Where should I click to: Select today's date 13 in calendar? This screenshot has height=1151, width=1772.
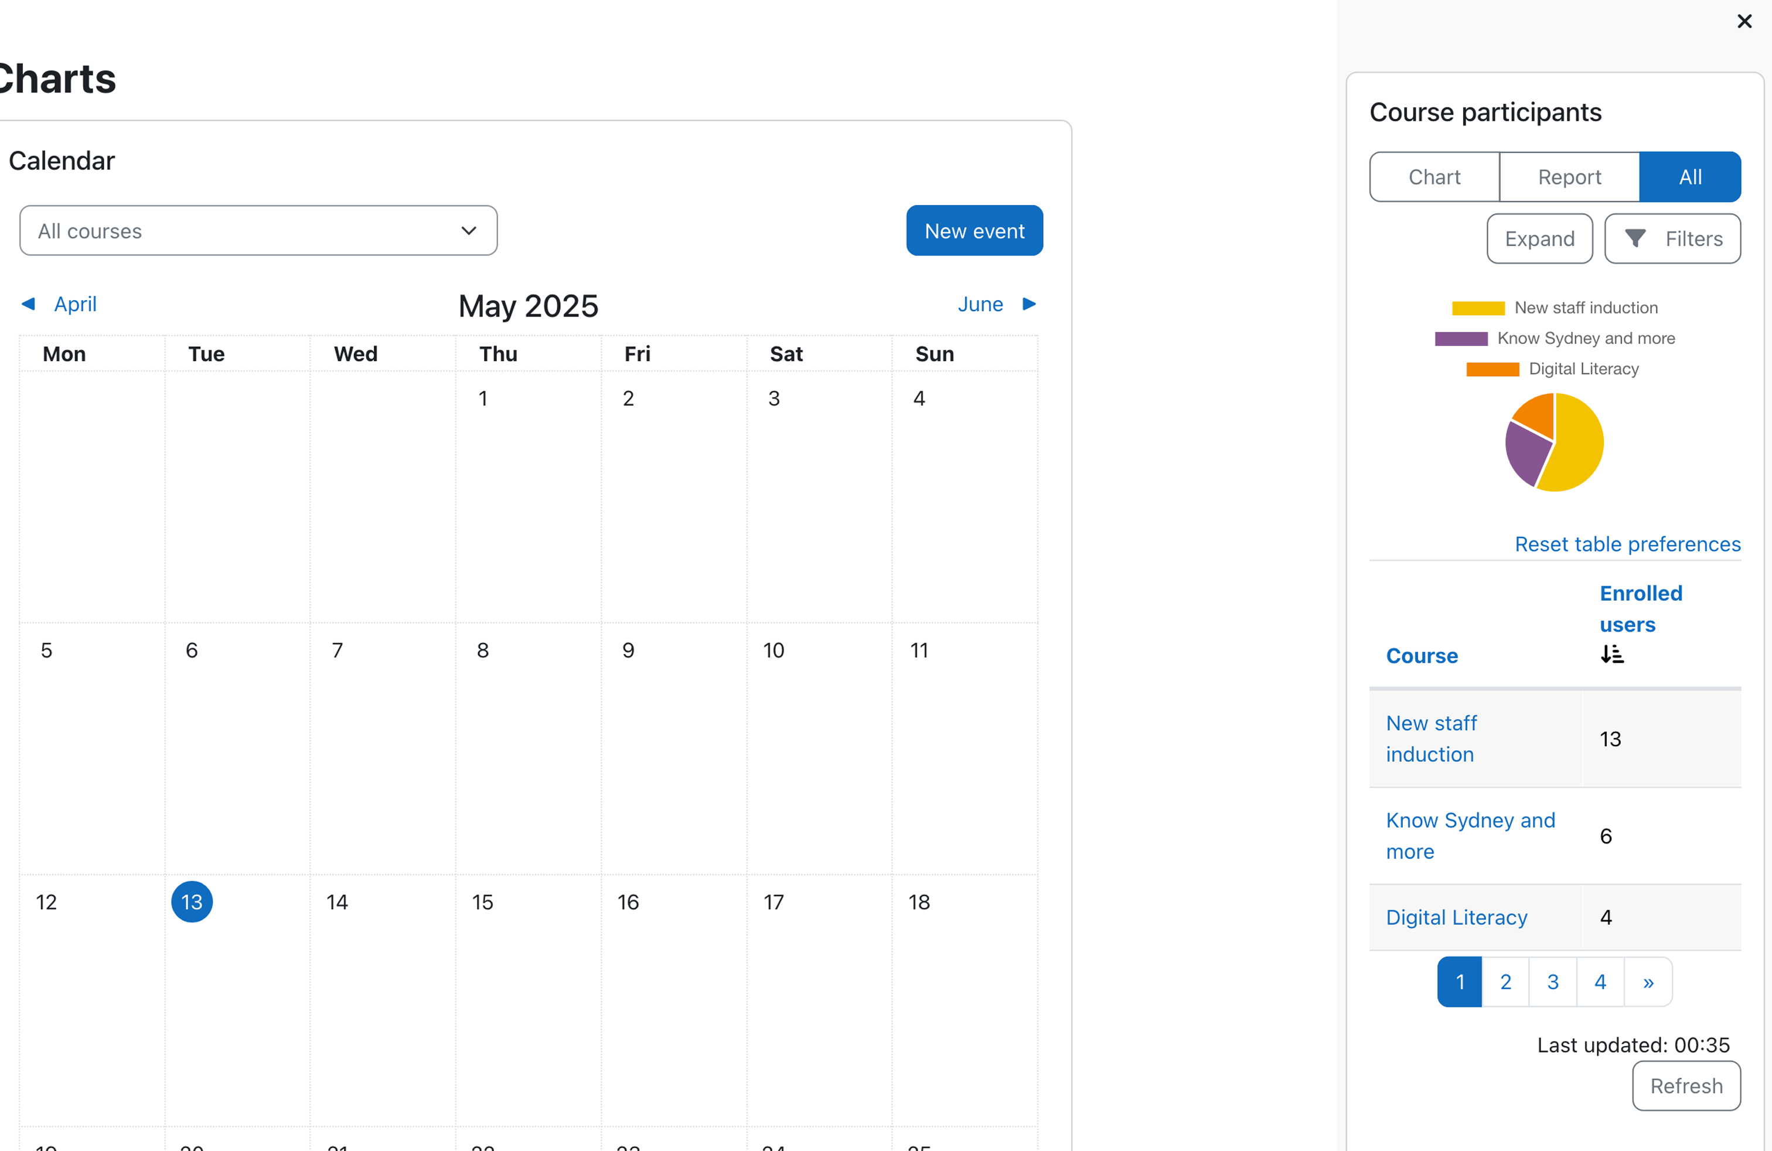192,903
